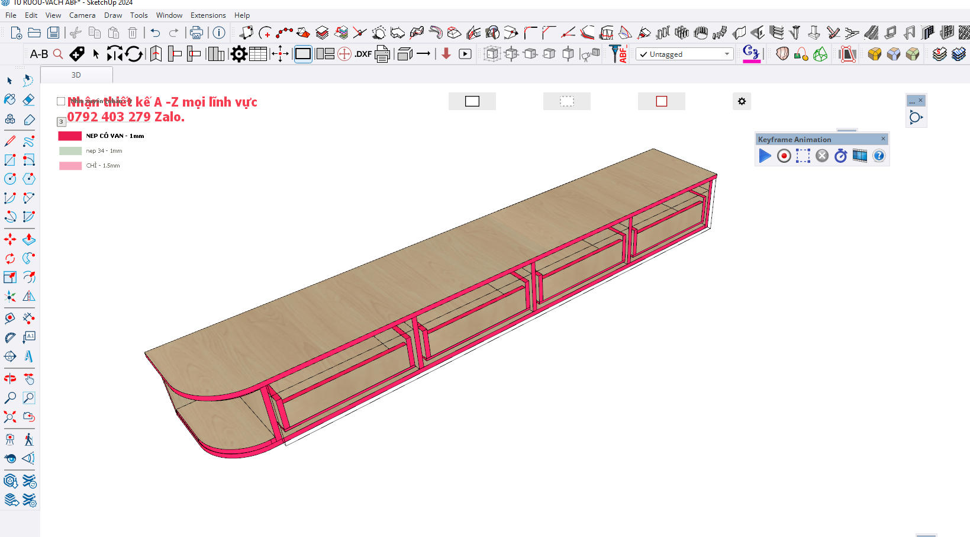The height and width of the screenshot is (537, 970).
Task: Pick the Paint Bucket tool
Action: point(10,100)
